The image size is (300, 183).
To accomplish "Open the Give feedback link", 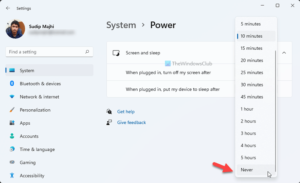I will coord(132,123).
